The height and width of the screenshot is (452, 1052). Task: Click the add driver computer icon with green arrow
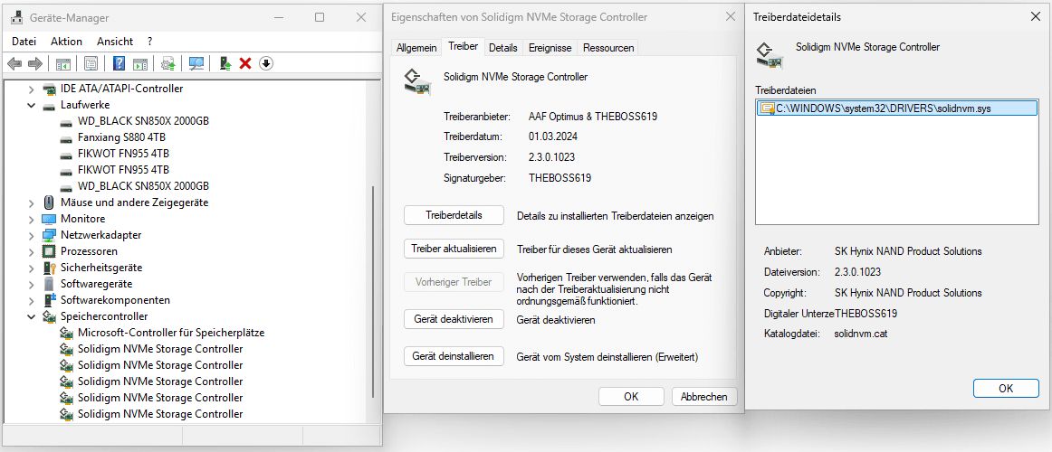225,63
